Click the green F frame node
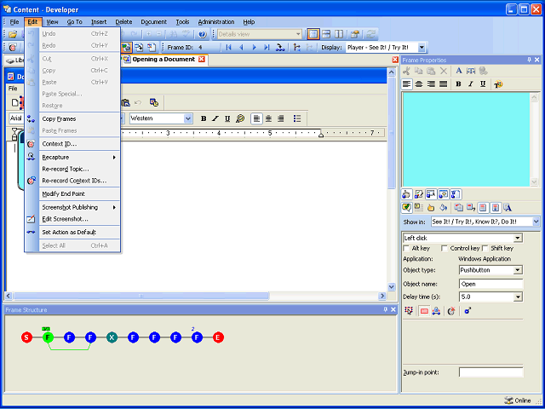The width and height of the screenshot is (545, 409). [48, 337]
